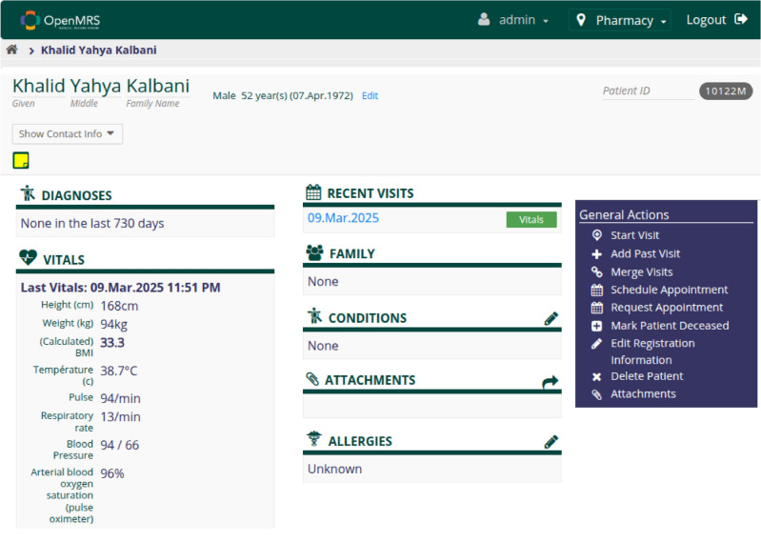
Task: Select Add Past Visit action
Action: [x=645, y=253]
